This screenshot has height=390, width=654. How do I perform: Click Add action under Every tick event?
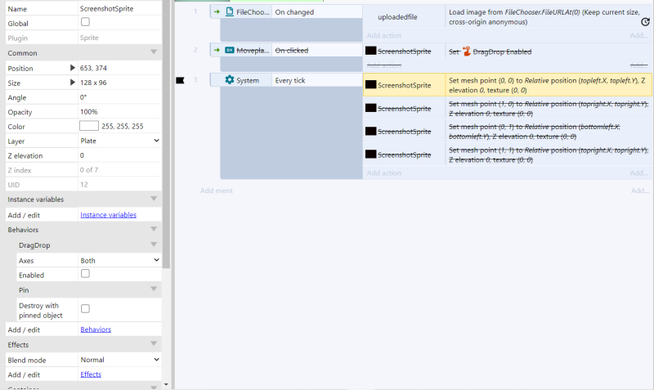[384, 173]
